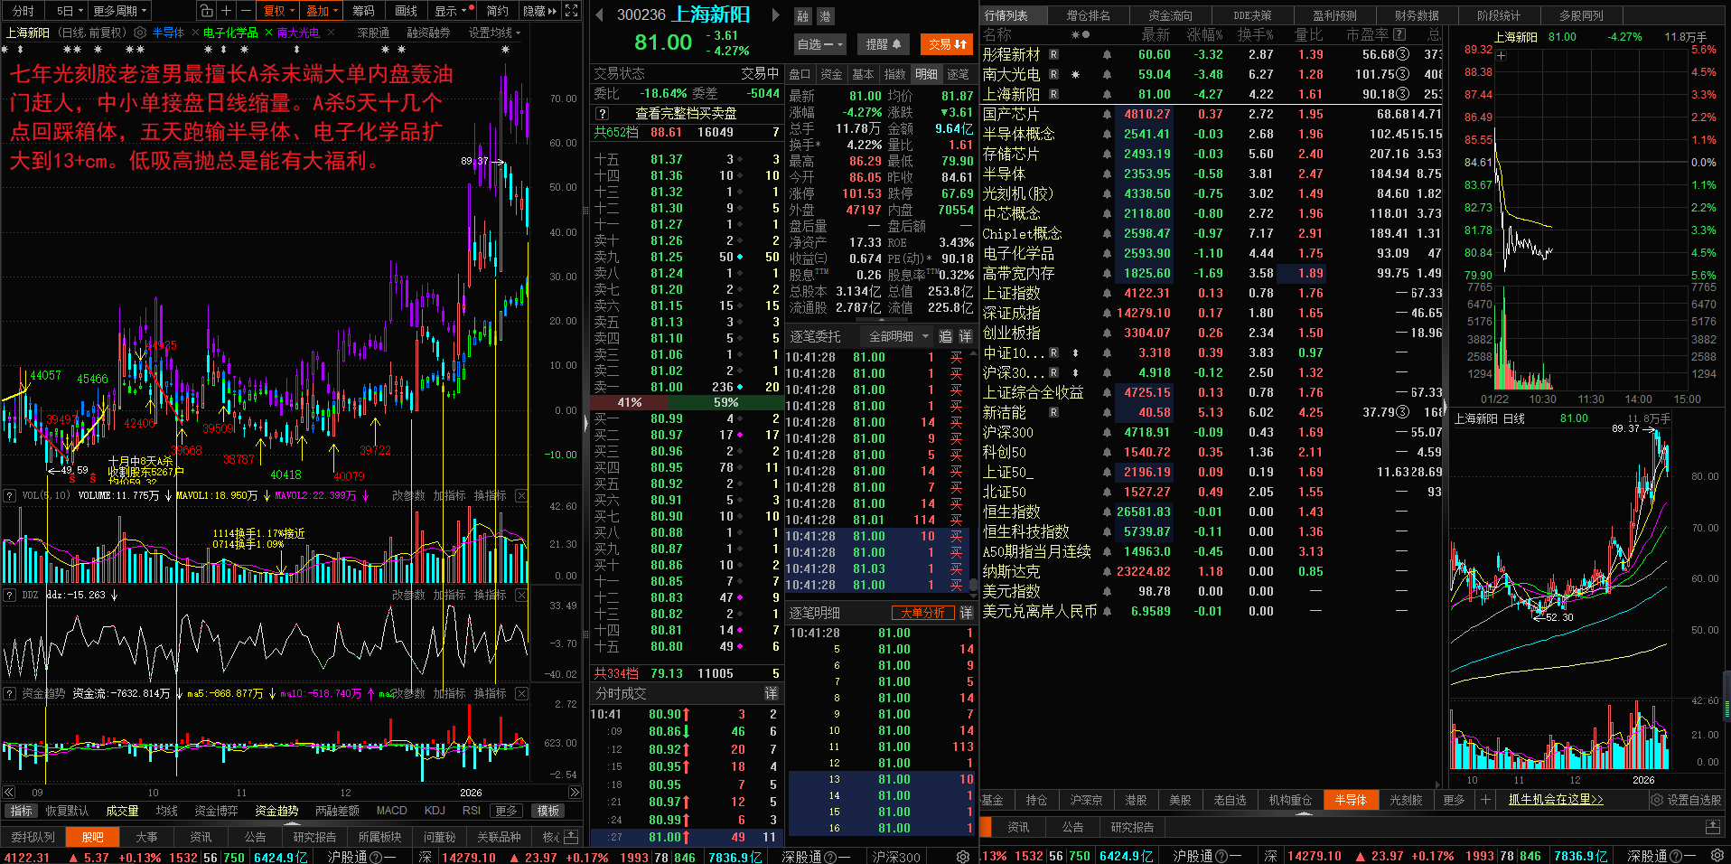Toggle 大单分析 in the 逐笔明细 panel
Screen dimensions: 1731x864
click(922, 613)
